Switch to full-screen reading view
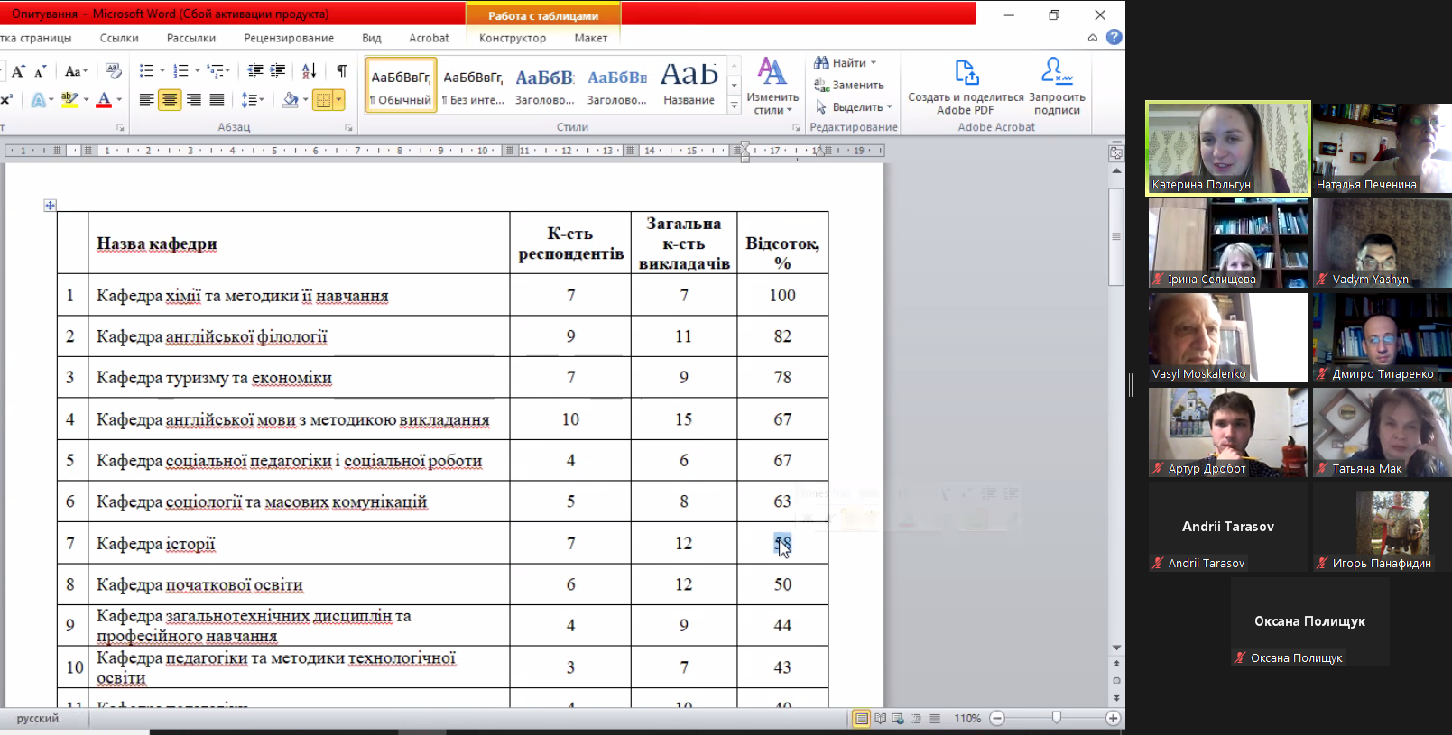The image size is (1452, 735). coord(880,719)
